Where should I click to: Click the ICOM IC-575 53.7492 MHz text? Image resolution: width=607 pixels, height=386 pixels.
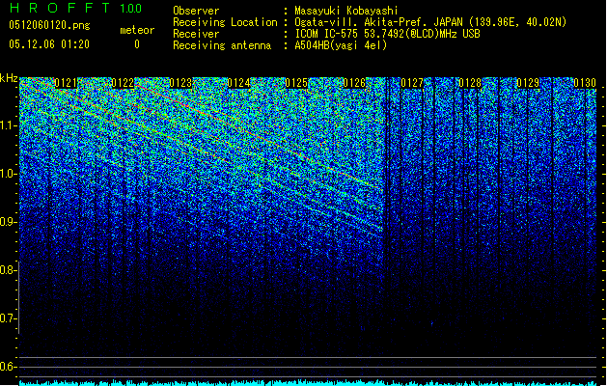(387, 34)
